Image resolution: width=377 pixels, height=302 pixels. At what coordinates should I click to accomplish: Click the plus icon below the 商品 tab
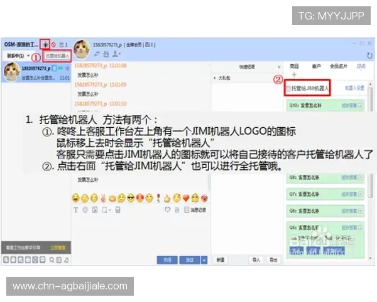coord(294,75)
